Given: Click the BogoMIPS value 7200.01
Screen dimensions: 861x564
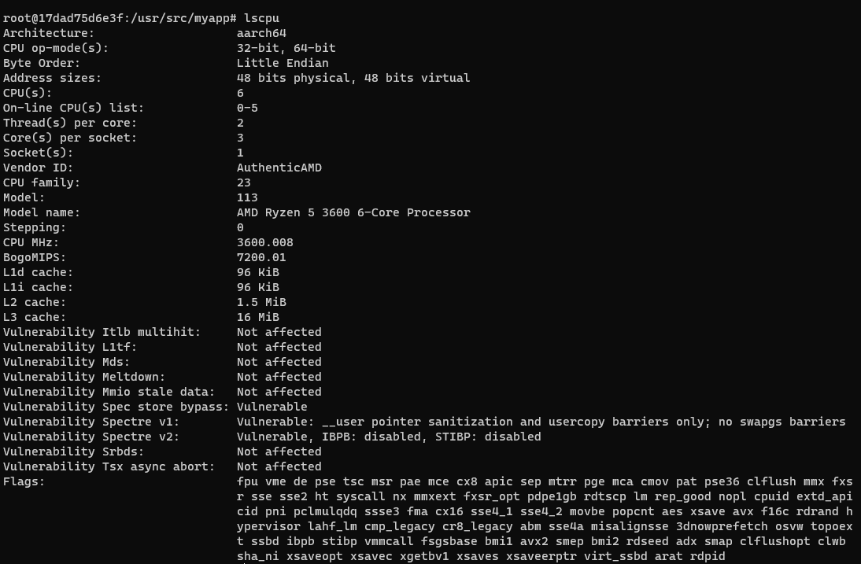Looking at the screenshot, I should click(x=261, y=257).
